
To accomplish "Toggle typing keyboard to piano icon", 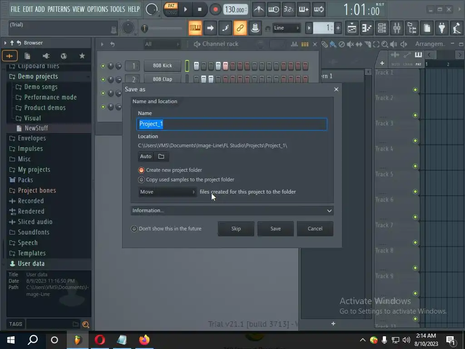I will (195, 28).
